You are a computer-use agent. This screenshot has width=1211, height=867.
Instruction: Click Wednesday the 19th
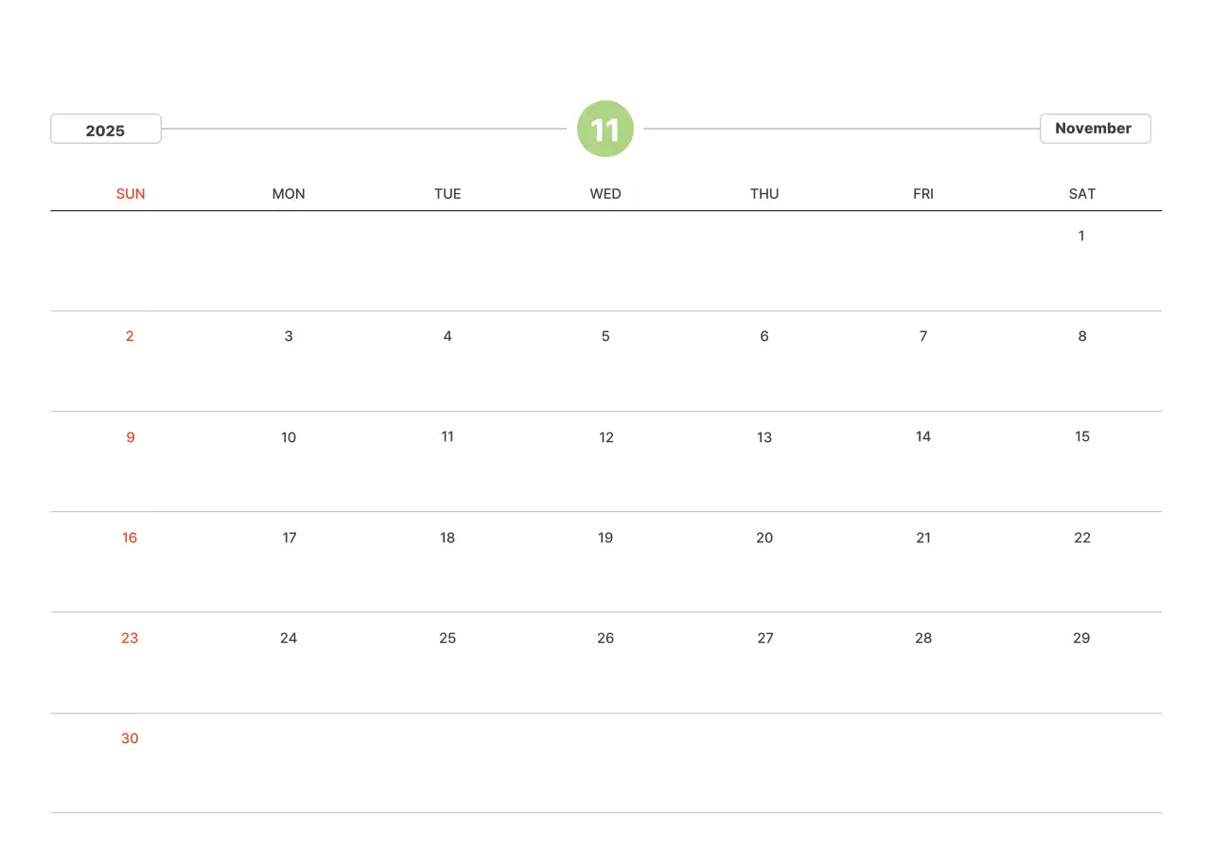(x=605, y=538)
